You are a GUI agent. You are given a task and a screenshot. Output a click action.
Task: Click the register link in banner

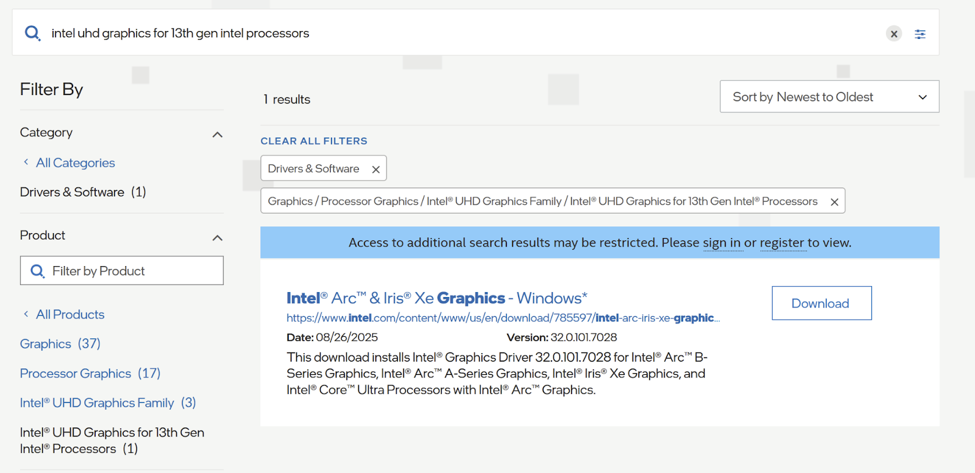782,243
